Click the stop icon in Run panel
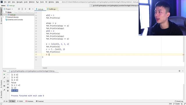The width and height of the screenshot is (186, 105). tap(4, 82)
